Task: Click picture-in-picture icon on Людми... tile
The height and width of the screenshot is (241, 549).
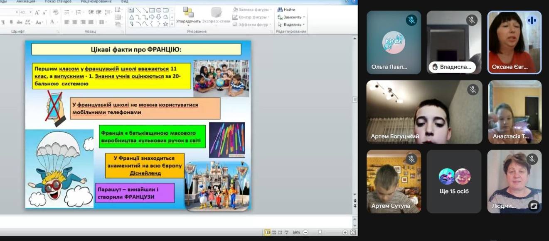Action: click(532, 205)
